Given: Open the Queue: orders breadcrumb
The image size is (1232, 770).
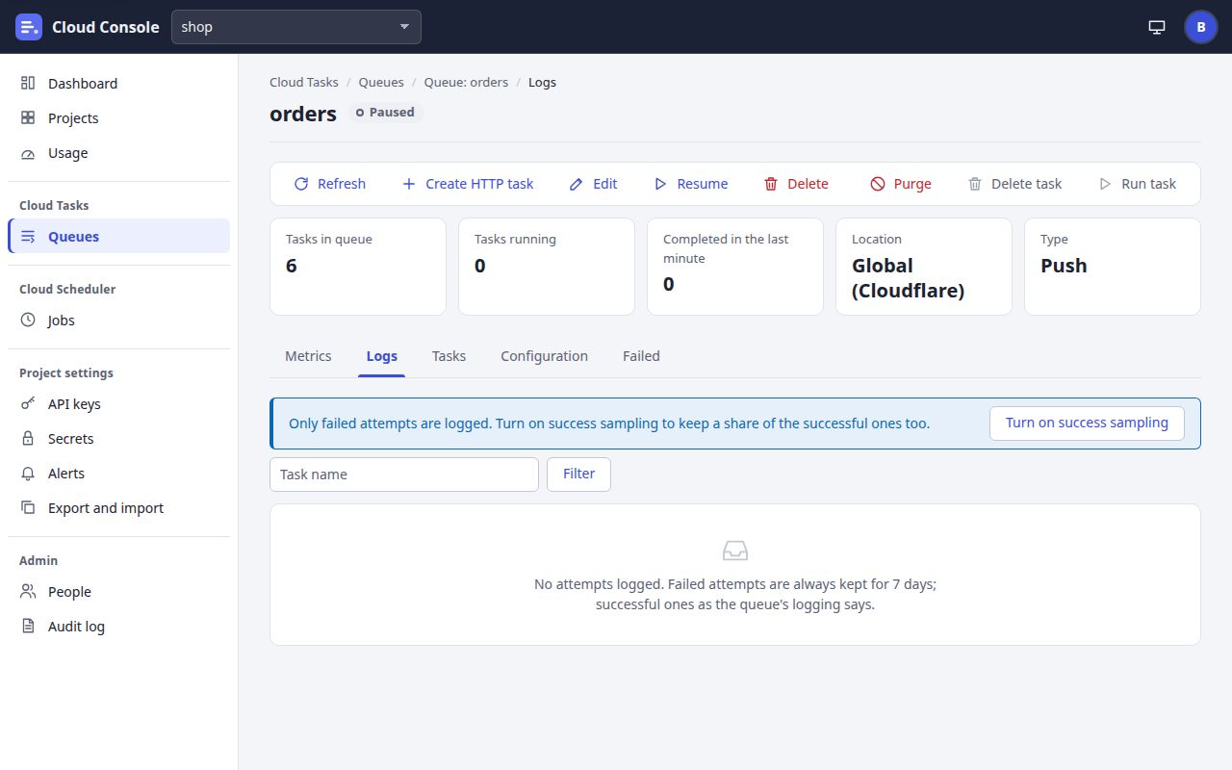Looking at the screenshot, I should [466, 82].
